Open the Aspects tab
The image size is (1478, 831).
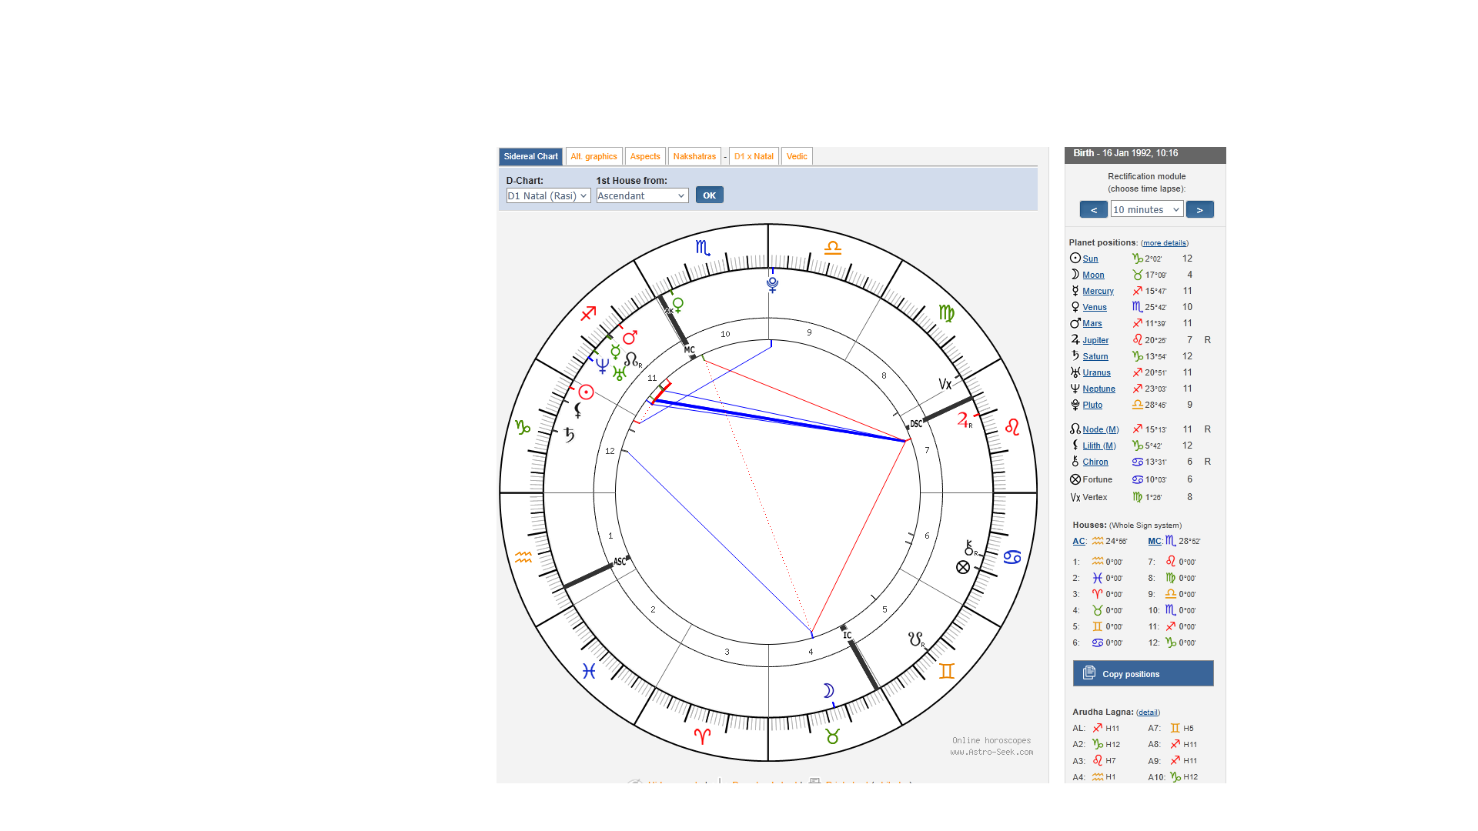(x=645, y=156)
